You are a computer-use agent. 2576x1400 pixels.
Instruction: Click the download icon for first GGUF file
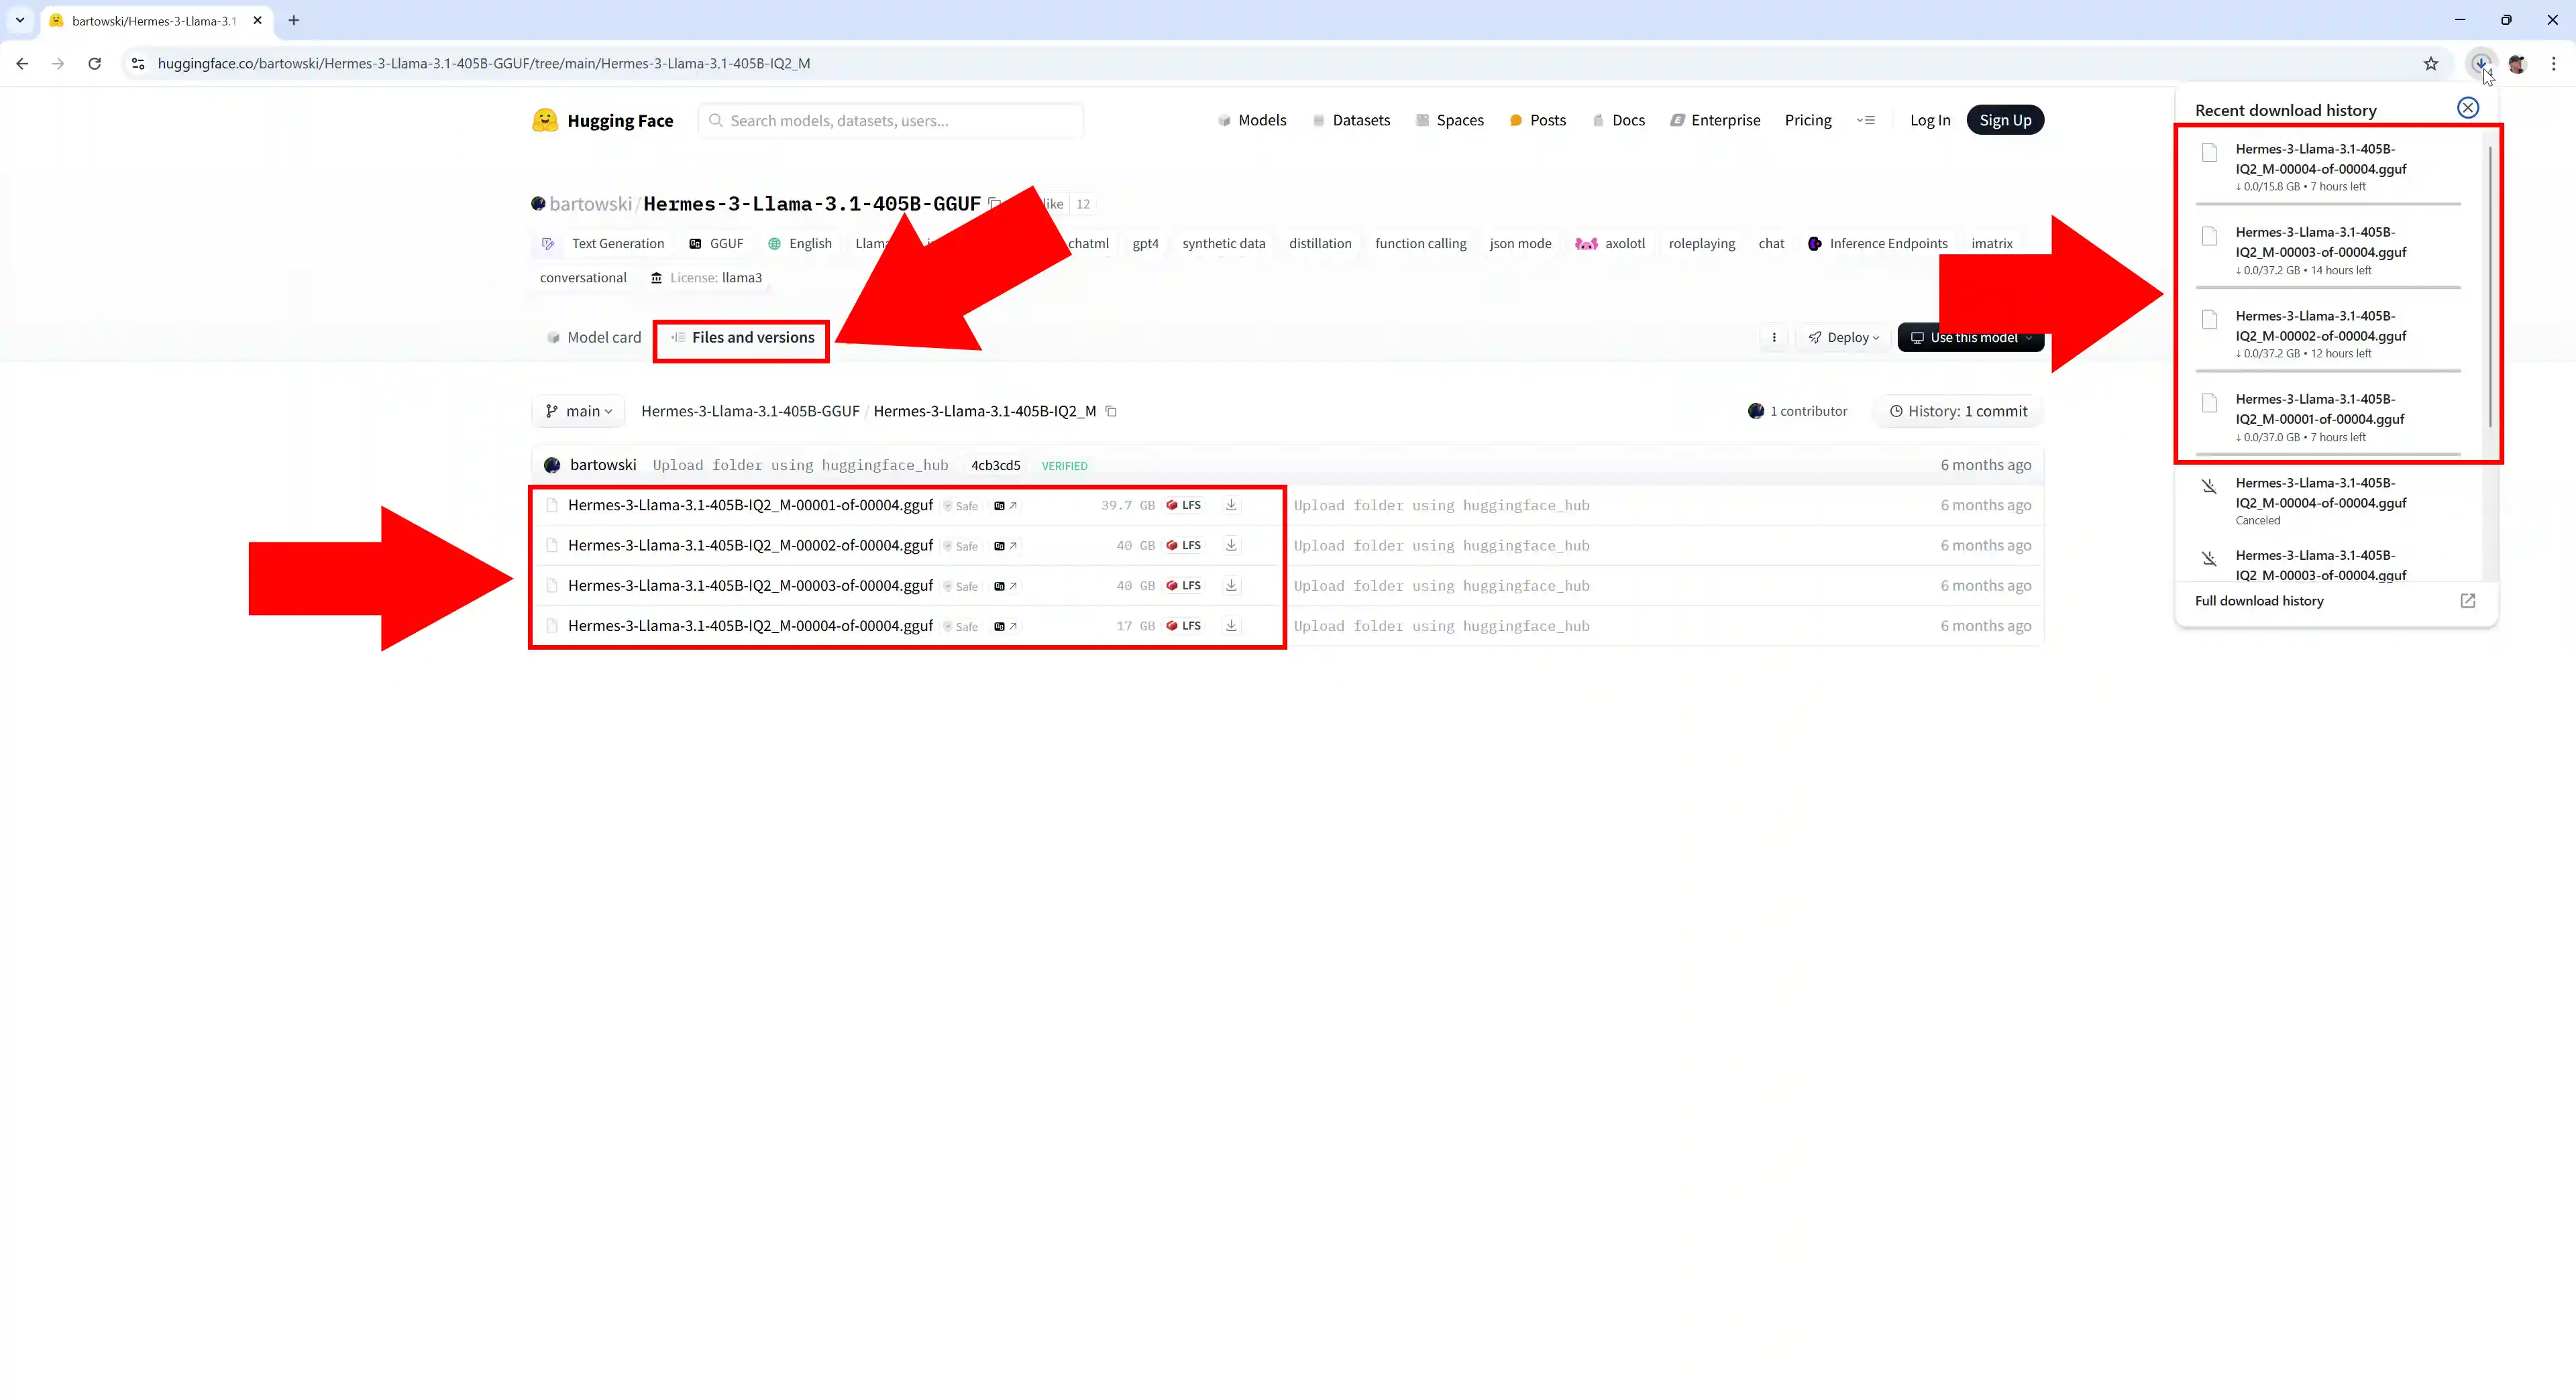point(1231,505)
